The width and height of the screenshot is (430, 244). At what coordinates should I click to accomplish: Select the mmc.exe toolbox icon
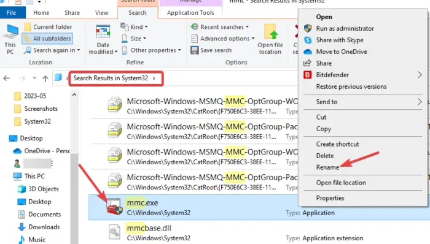(x=114, y=207)
